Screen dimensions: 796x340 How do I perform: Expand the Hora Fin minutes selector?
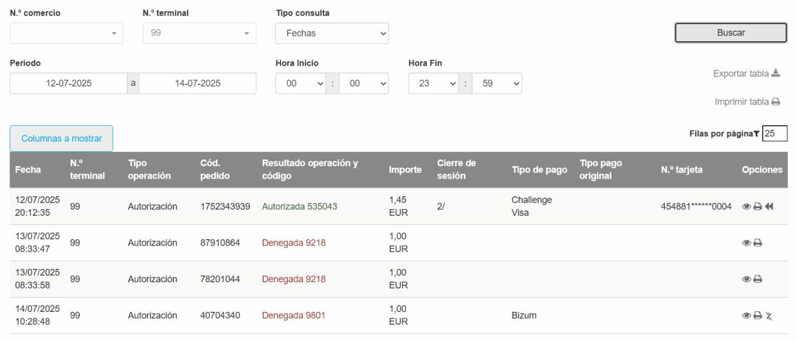coord(497,83)
